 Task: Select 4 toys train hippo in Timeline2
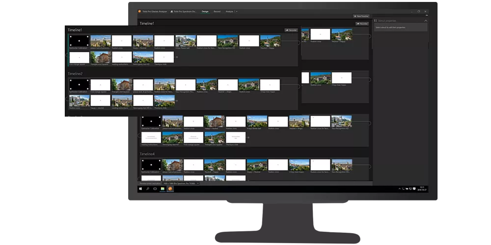[270, 86]
